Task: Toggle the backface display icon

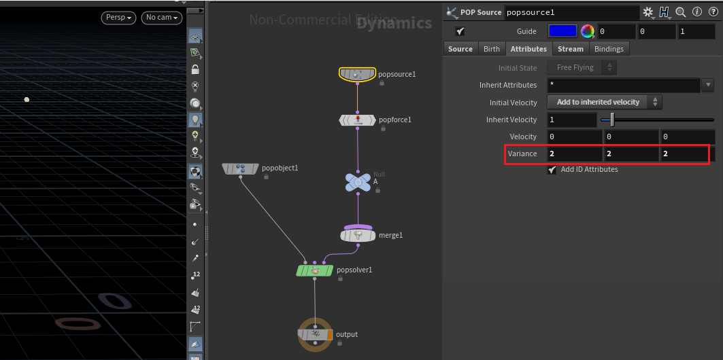Action: 195,344
